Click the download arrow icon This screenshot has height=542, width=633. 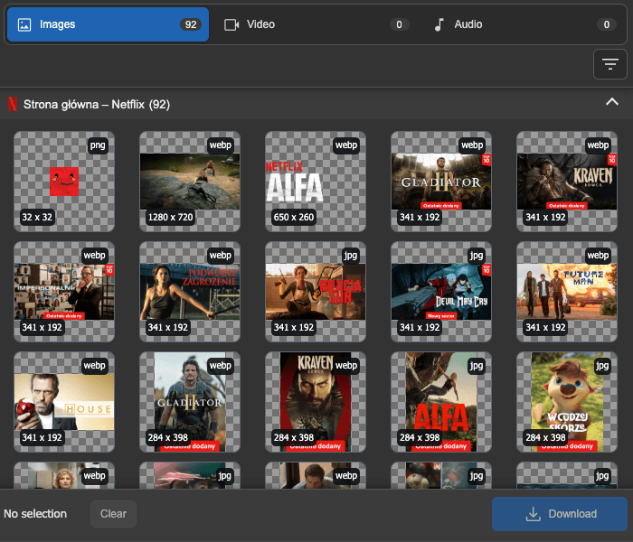pos(533,514)
